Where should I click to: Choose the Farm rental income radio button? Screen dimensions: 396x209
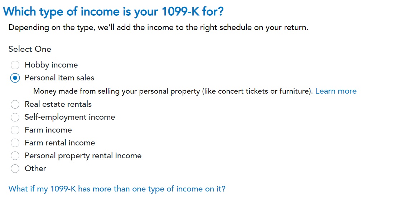tap(15, 143)
